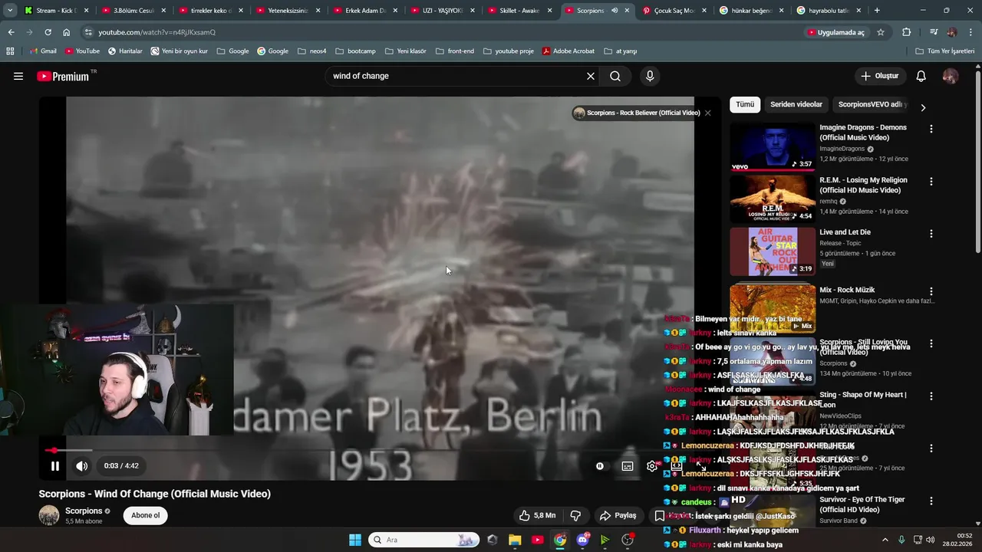Image resolution: width=982 pixels, height=552 pixels.
Task: Go to the browser home page icon
Action: pyautogui.click(x=66, y=32)
